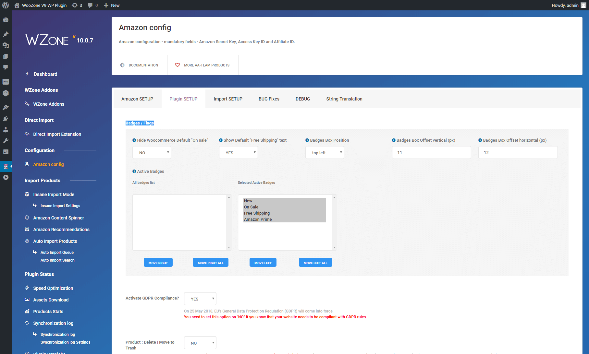Open Dashboard in WZone menu

tap(45, 74)
